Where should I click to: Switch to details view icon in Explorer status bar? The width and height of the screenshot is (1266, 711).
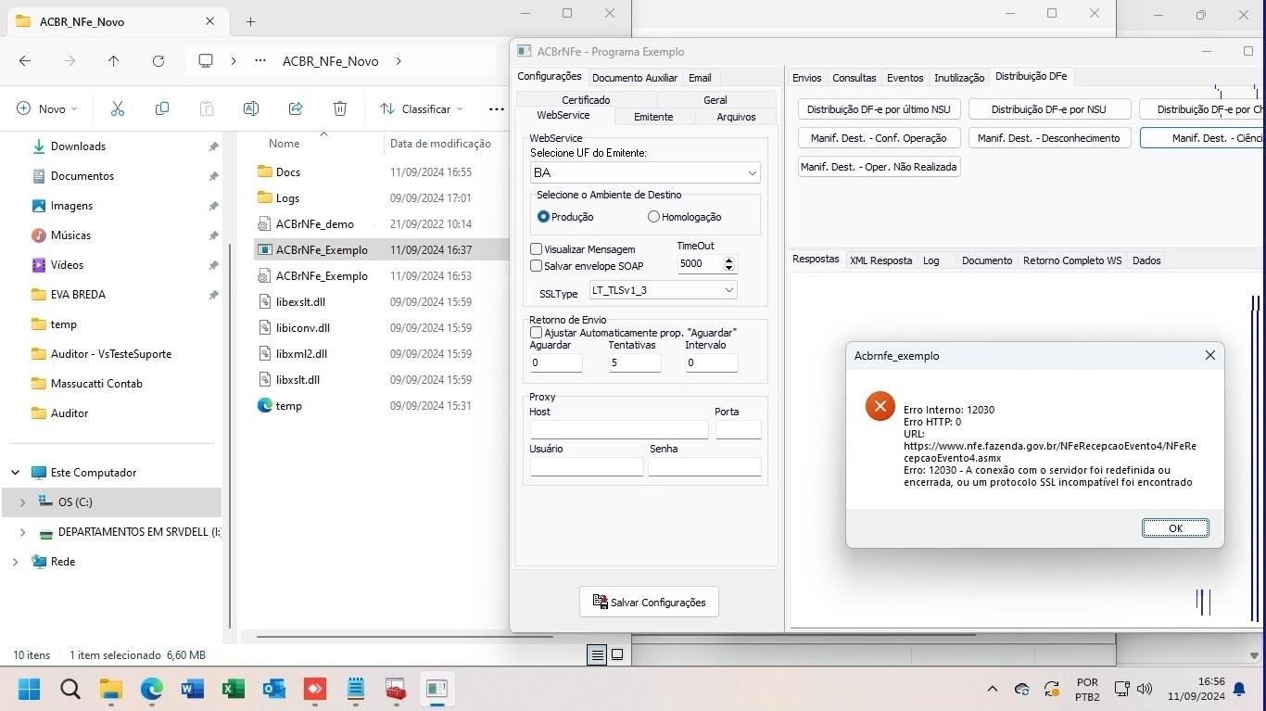[x=597, y=654]
